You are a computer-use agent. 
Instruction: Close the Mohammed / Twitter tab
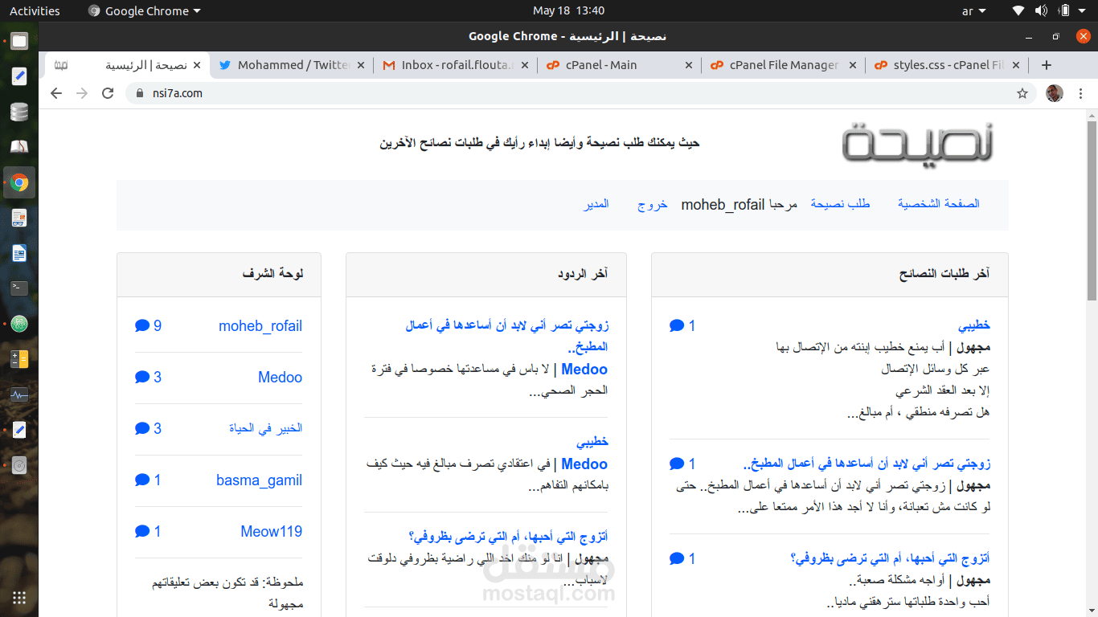click(x=360, y=65)
